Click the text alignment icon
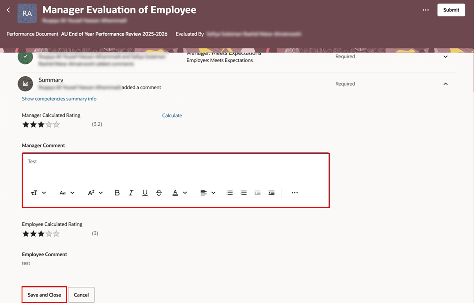The image size is (474, 303). pos(203,193)
